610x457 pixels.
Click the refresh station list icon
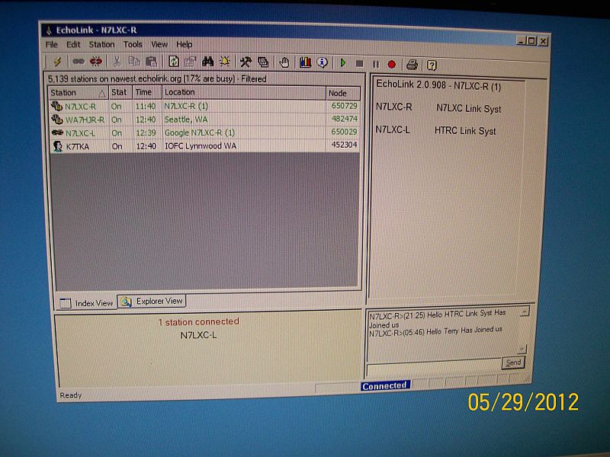coord(174,62)
